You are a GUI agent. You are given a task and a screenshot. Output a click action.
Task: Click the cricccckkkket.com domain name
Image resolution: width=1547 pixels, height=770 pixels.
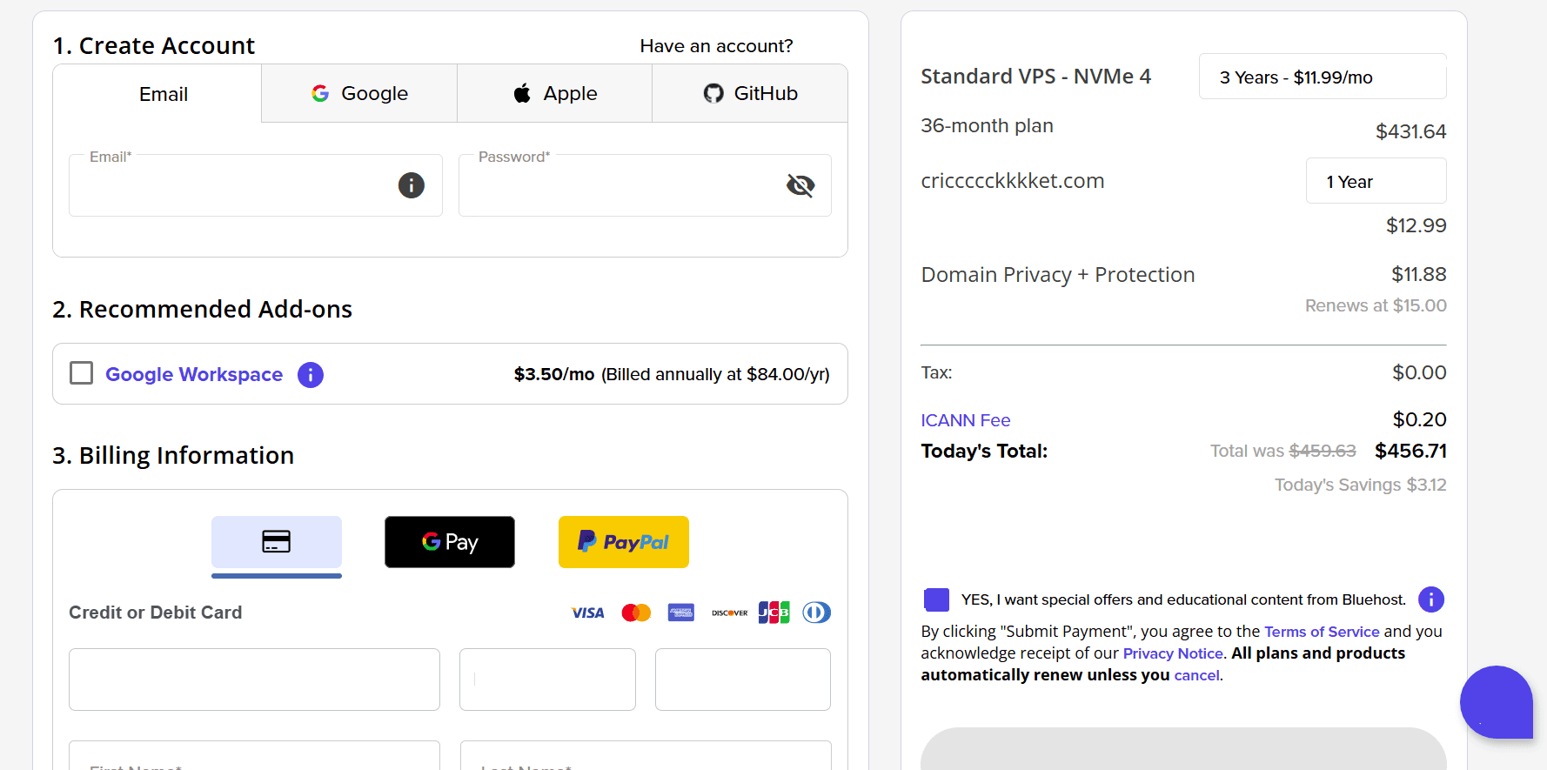click(1013, 181)
